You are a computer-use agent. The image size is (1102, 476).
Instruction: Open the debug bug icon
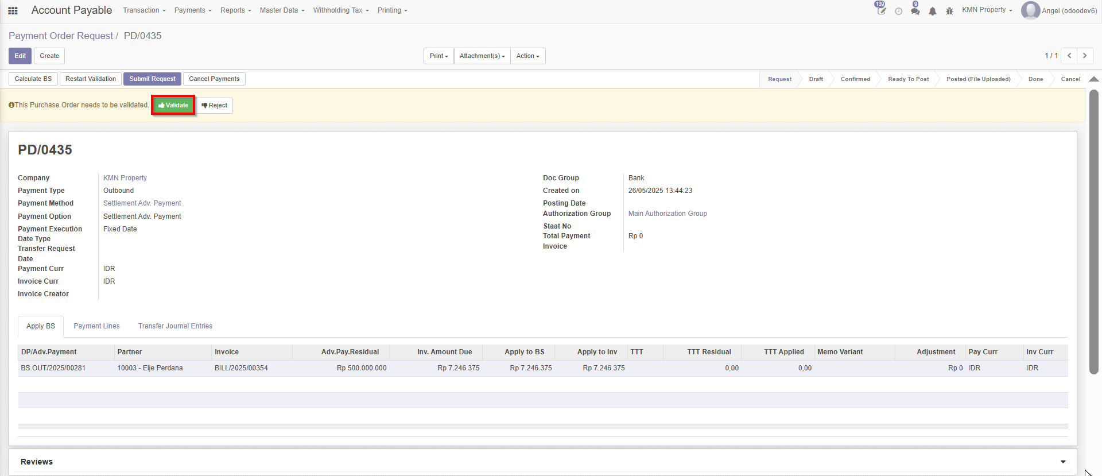point(949,11)
